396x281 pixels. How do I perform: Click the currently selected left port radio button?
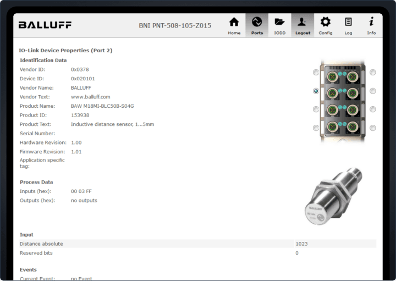[316, 91]
